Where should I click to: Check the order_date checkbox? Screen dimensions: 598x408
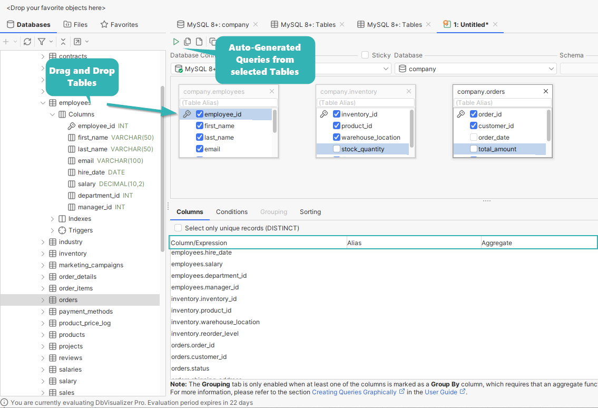(473, 137)
